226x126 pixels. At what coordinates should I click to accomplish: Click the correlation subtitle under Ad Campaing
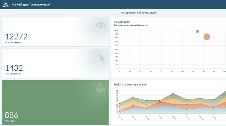(x=131, y=25)
